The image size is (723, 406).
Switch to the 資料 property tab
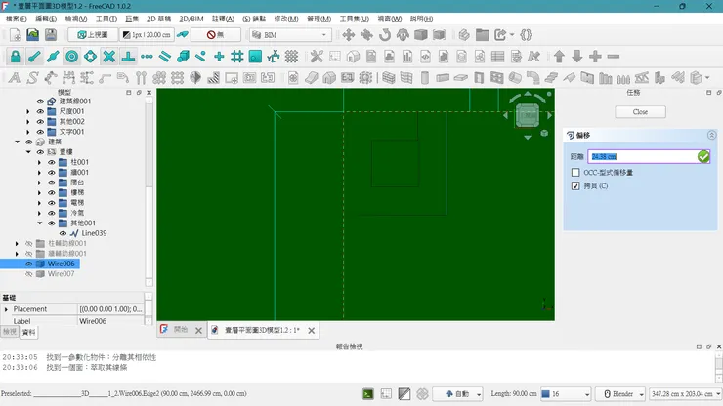[x=28, y=332]
